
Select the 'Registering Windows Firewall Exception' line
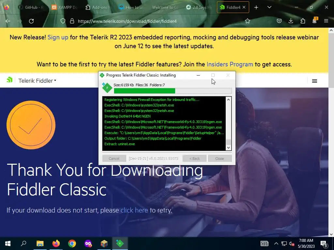click(x=152, y=100)
